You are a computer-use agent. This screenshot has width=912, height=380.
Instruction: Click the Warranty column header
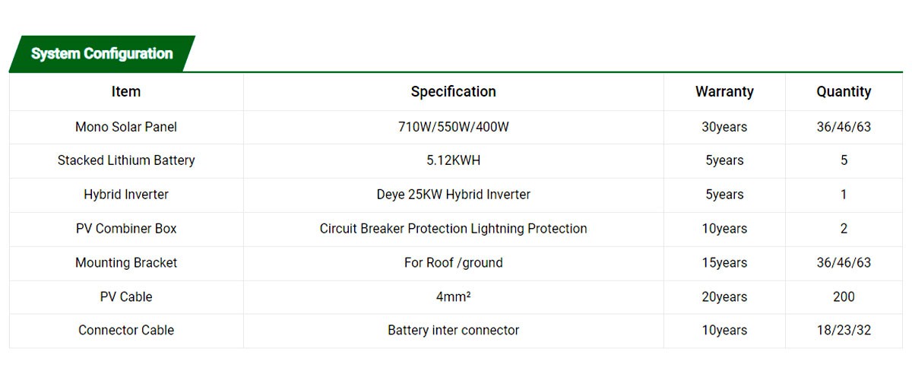tap(724, 92)
